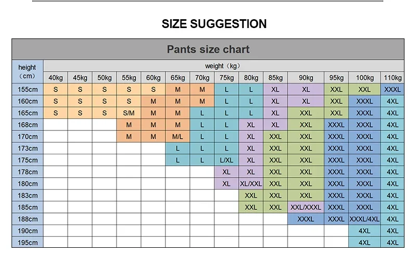This screenshot has width=416, height=267.
Task: Click the XXL/XXXL size cell
Action: pos(306,207)
